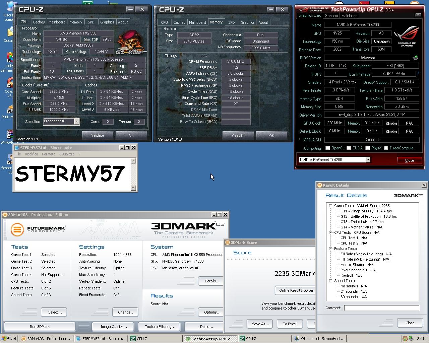Open the Caches tab in left CPU-Z window
429x343 pixels.
pos(39,22)
